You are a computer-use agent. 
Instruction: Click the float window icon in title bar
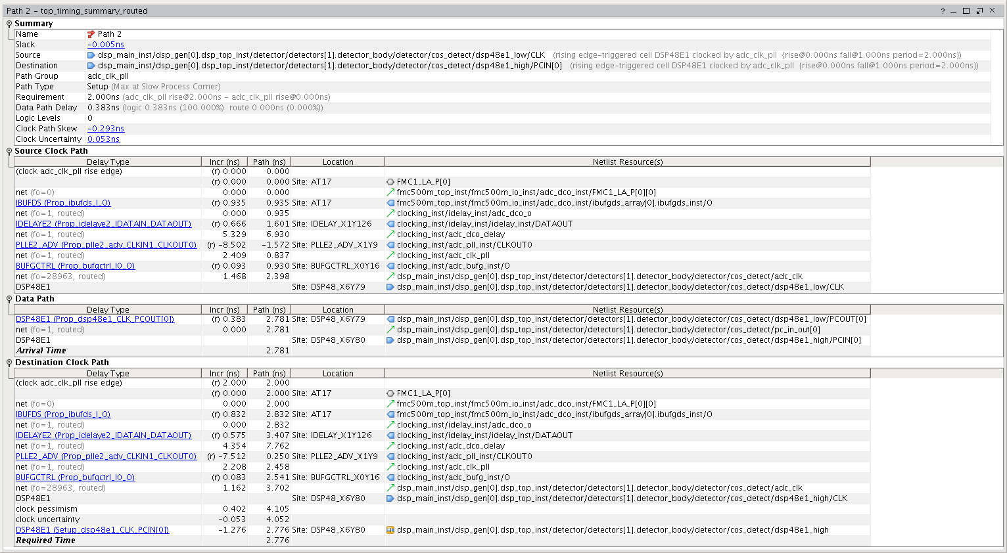979,11
